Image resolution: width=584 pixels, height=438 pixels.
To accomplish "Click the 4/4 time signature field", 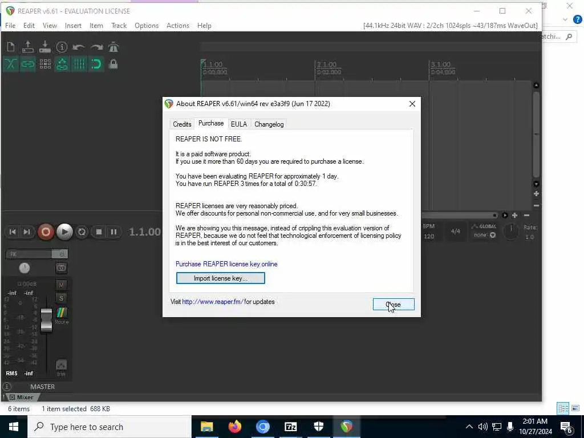I will coord(455,232).
